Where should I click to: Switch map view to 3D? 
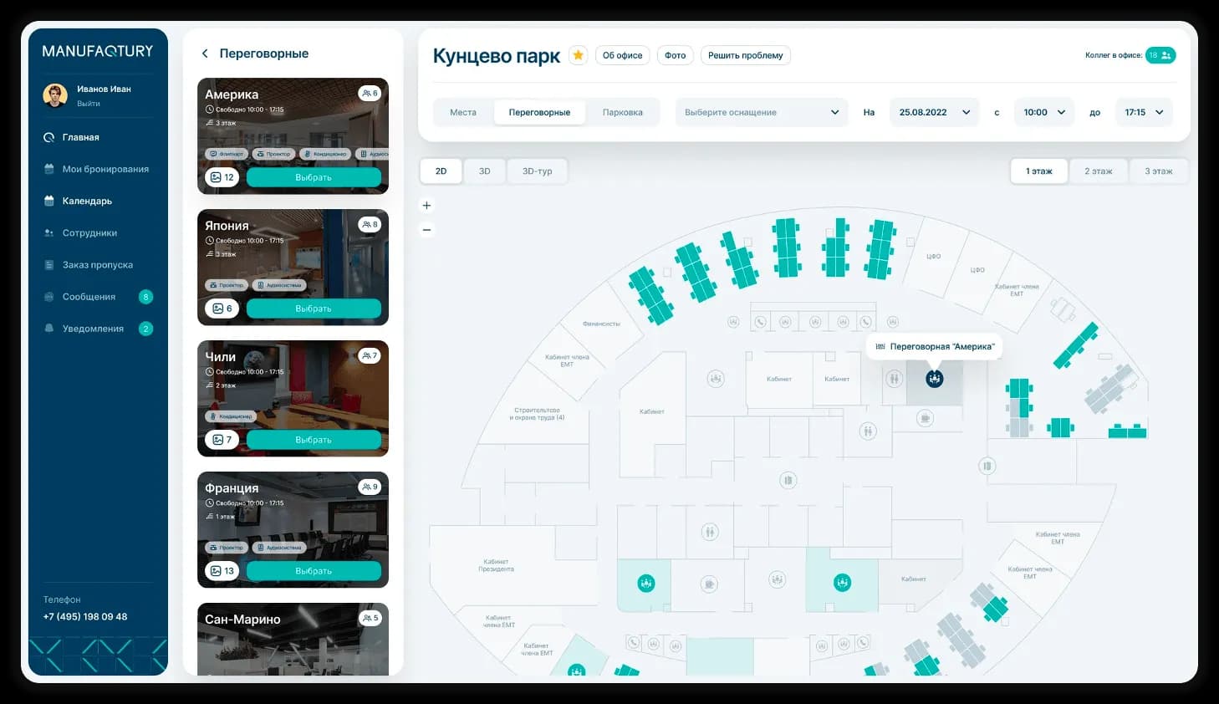pos(484,171)
